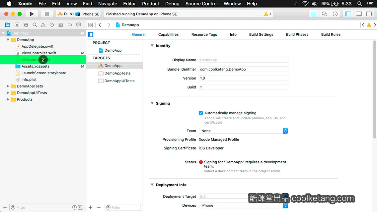The width and height of the screenshot is (377, 212).
Task: Open the Source Control menu
Action: (x=201, y=4)
